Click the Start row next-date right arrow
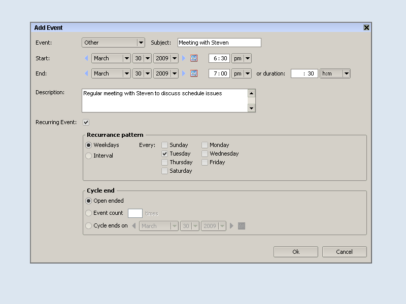Screen dimensions: 406x304 click(184, 58)
